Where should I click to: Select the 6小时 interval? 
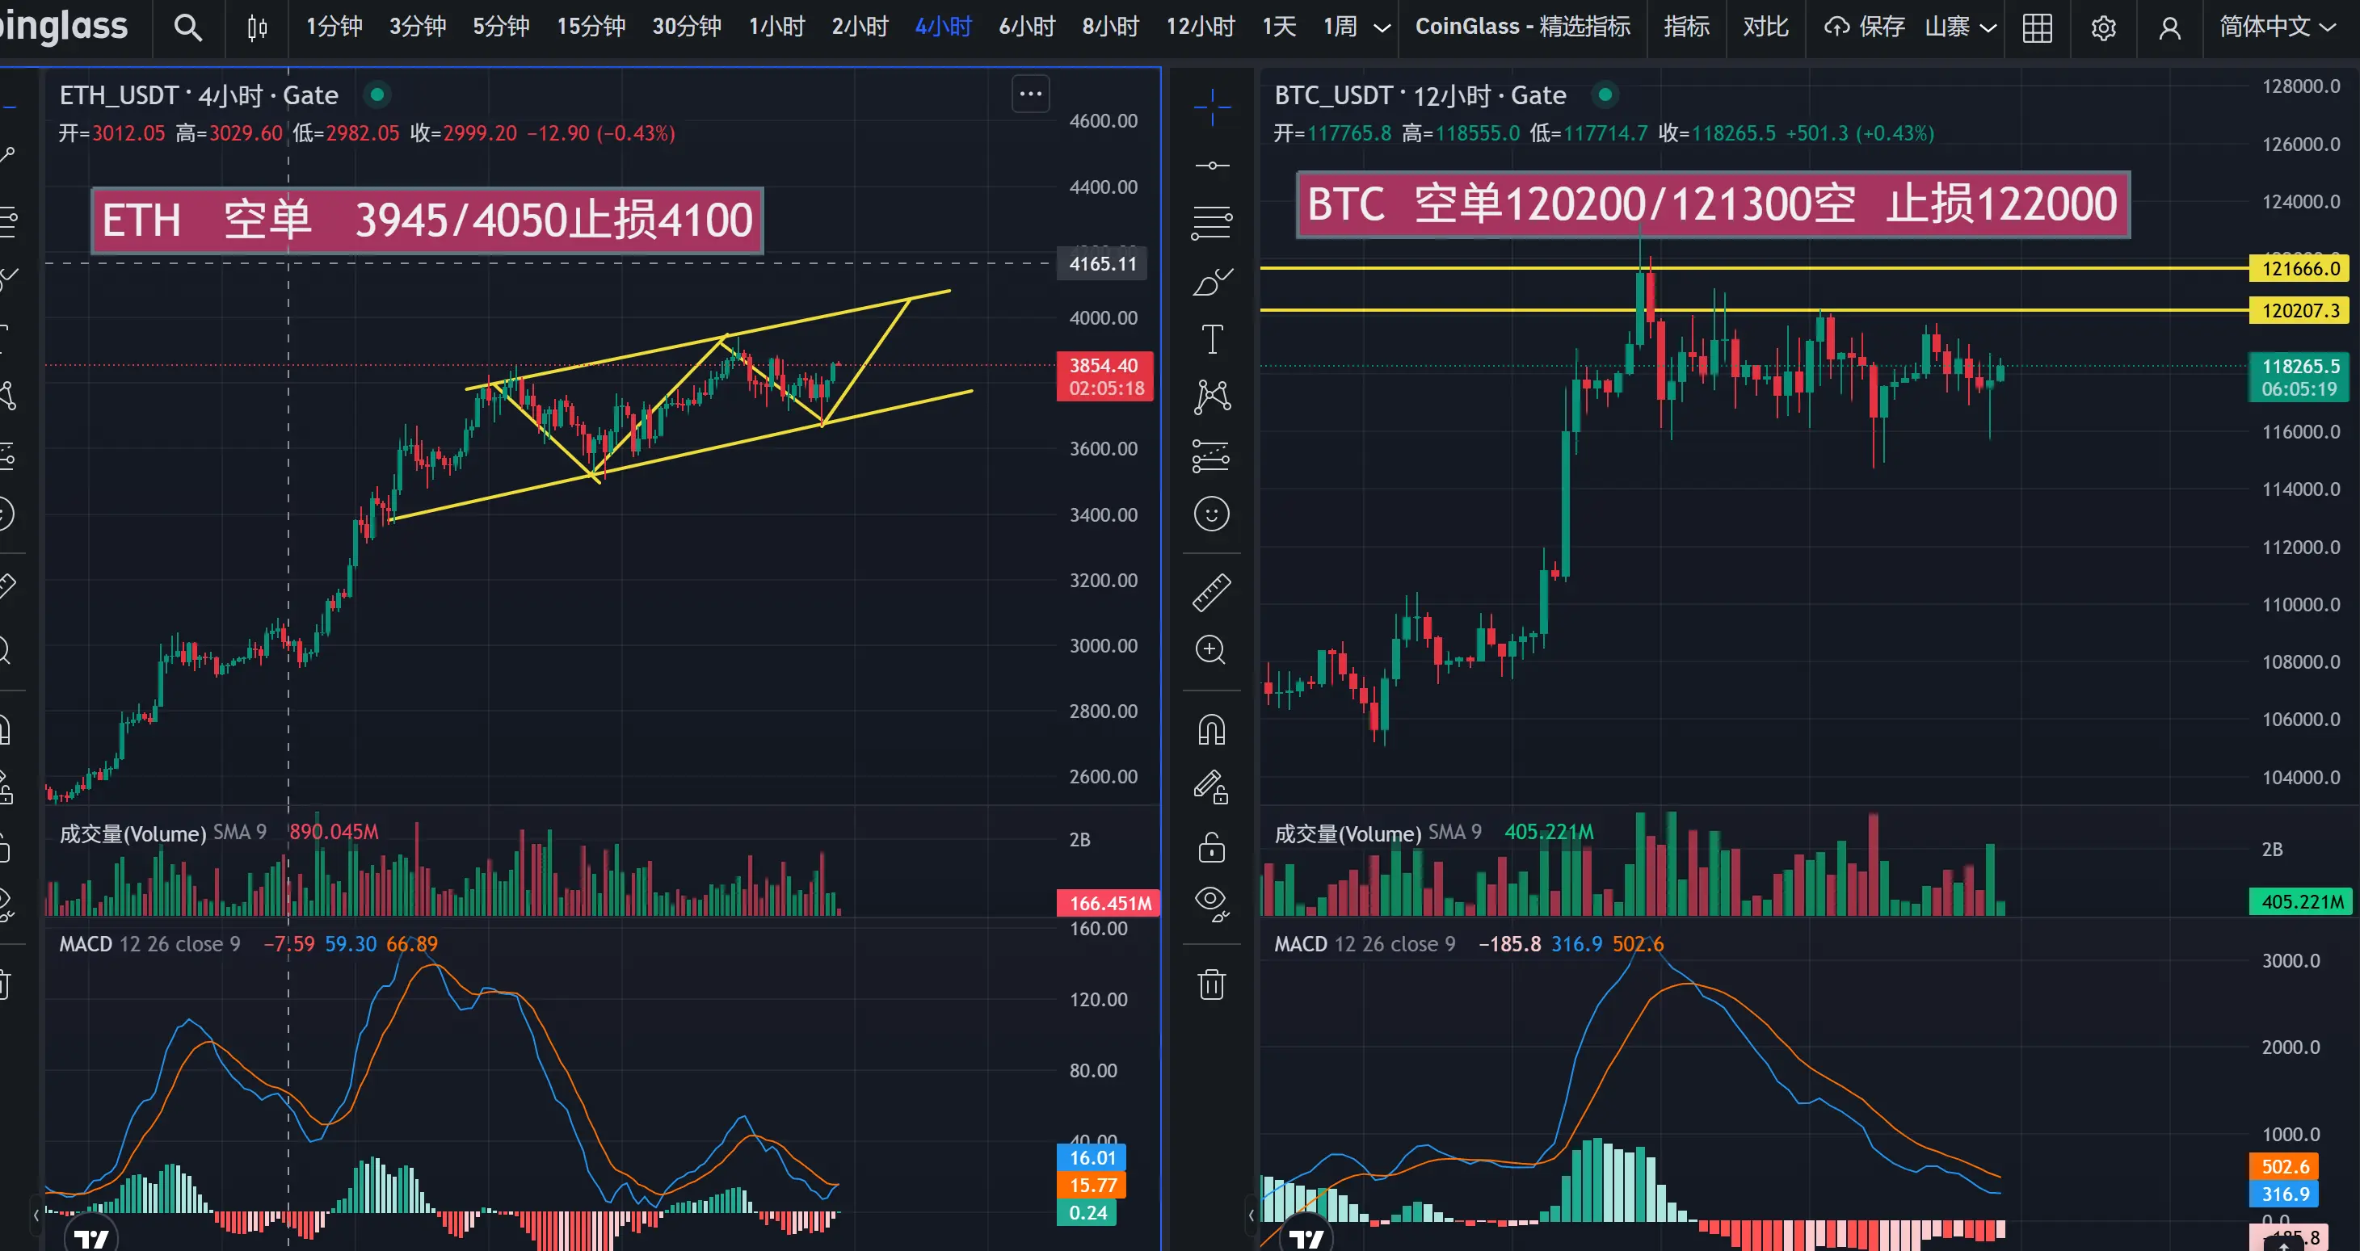pyautogui.click(x=1027, y=27)
